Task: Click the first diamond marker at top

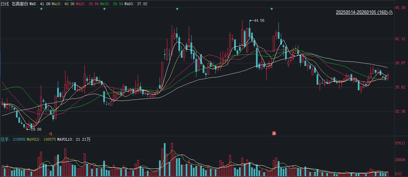Action: coord(41,9)
